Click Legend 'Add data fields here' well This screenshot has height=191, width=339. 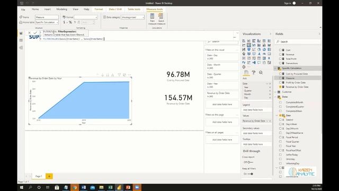[256, 110]
